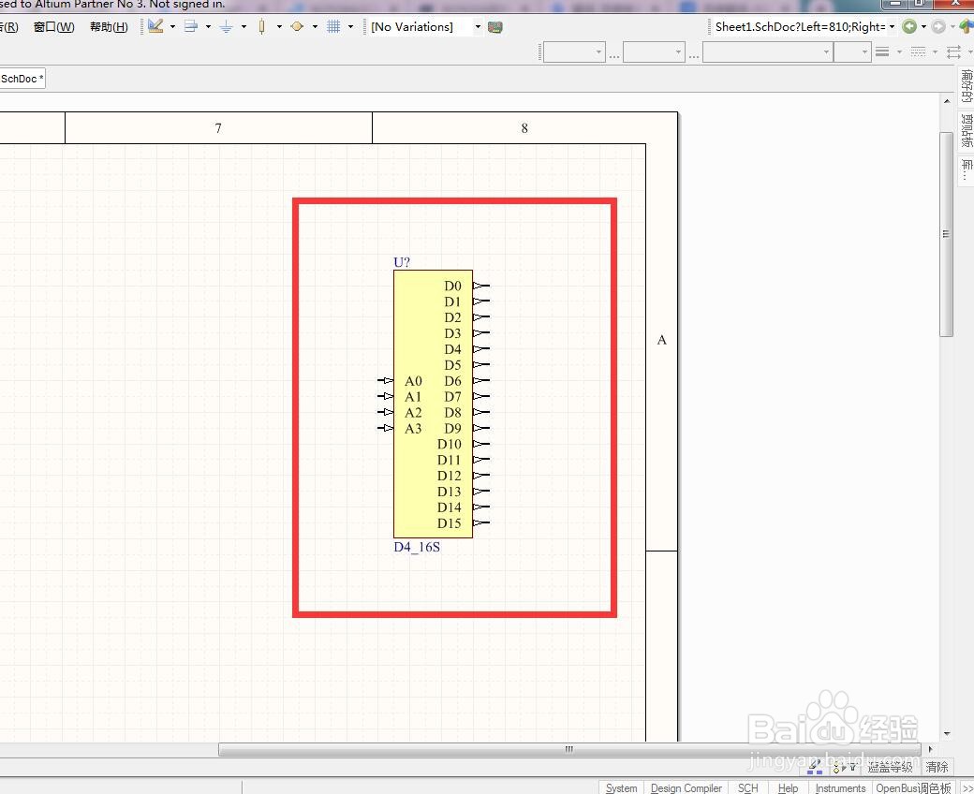Viewport: 974px width, 794px height.
Task: Expand the power port dropdown arrow
Action: [243, 27]
